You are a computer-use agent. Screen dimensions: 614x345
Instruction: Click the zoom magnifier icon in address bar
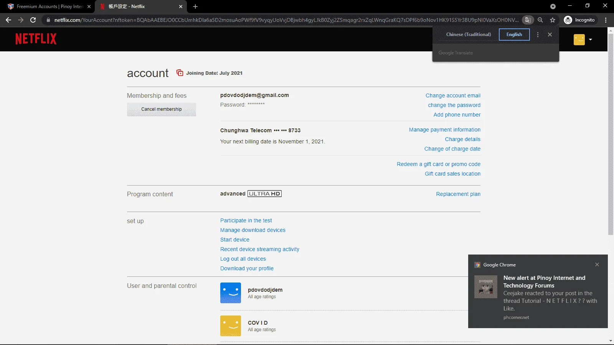[540, 20]
